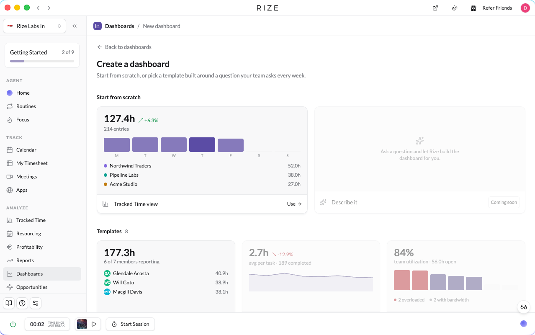
Task: Click the Start Session button
Action: [130, 324]
